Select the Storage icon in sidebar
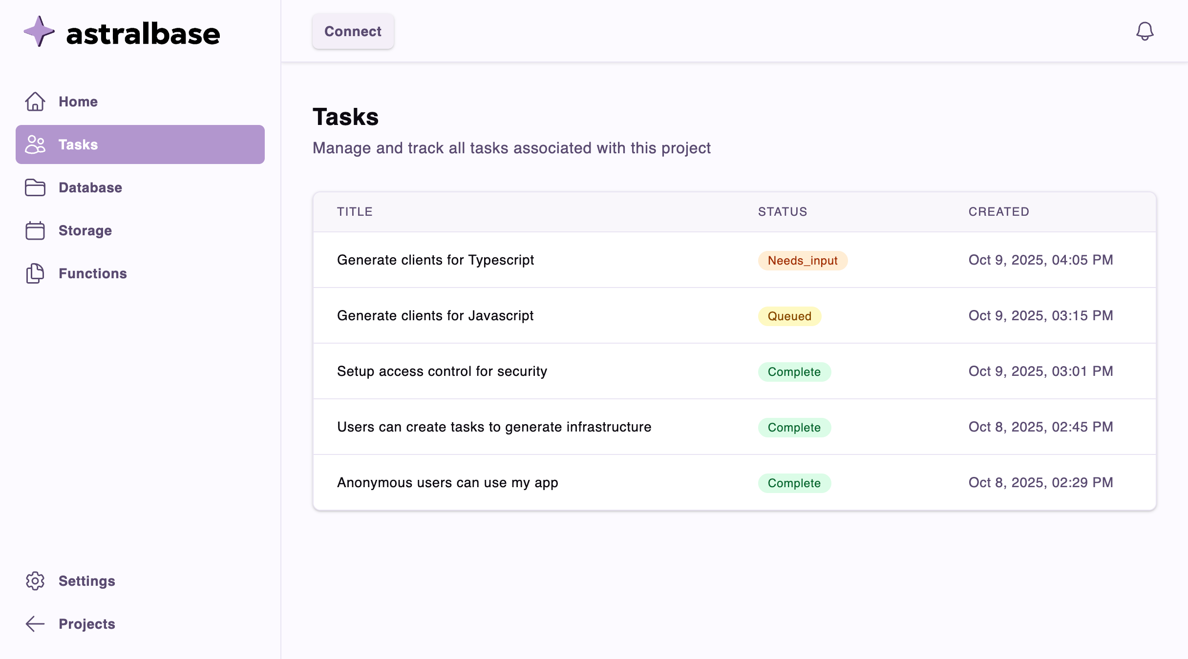 35,230
